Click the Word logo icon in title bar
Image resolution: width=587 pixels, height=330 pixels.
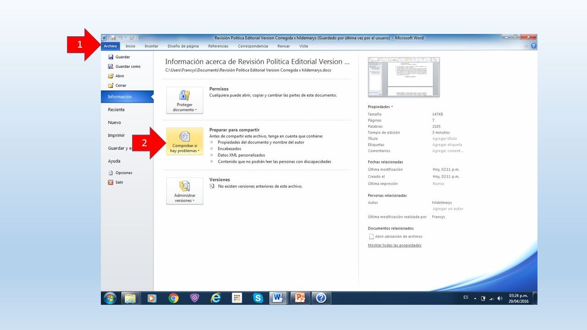[104, 38]
